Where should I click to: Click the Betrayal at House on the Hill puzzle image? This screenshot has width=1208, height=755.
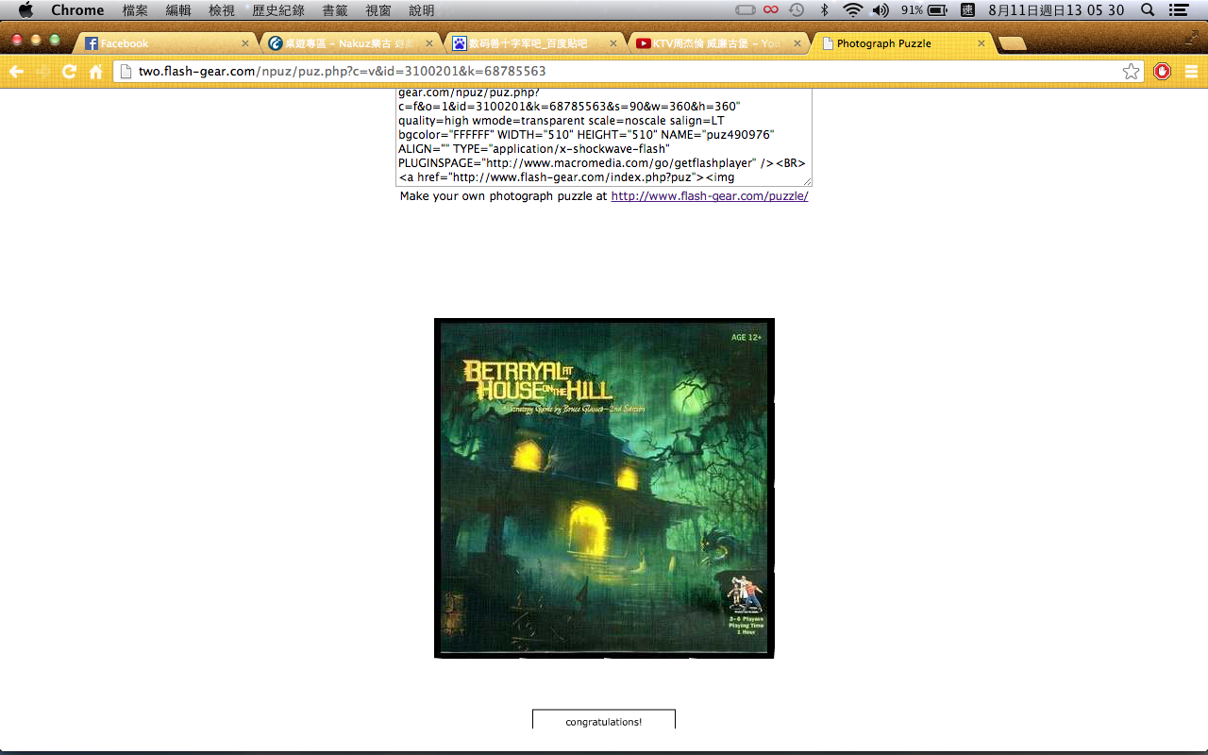[604, 488]
